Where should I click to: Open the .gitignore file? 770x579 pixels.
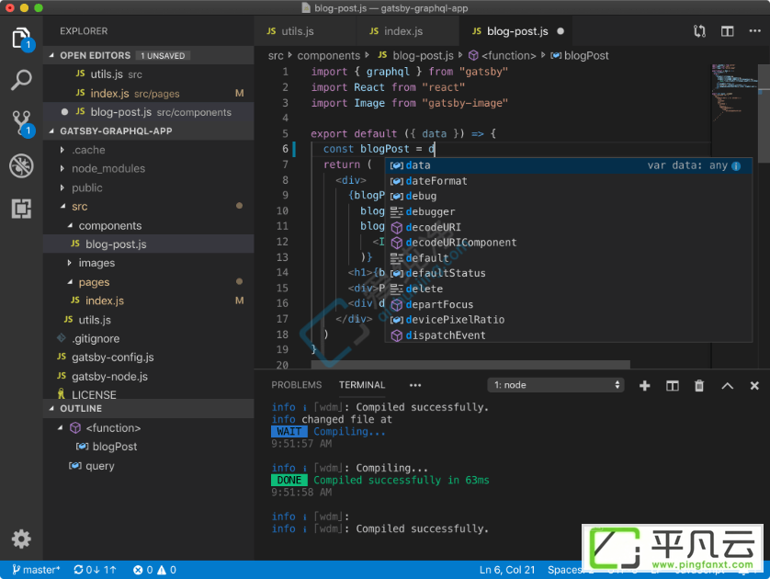pos(148,338)
